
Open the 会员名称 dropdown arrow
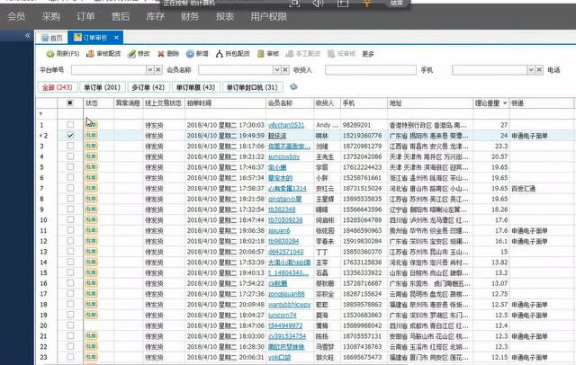(x=277, y=70)
